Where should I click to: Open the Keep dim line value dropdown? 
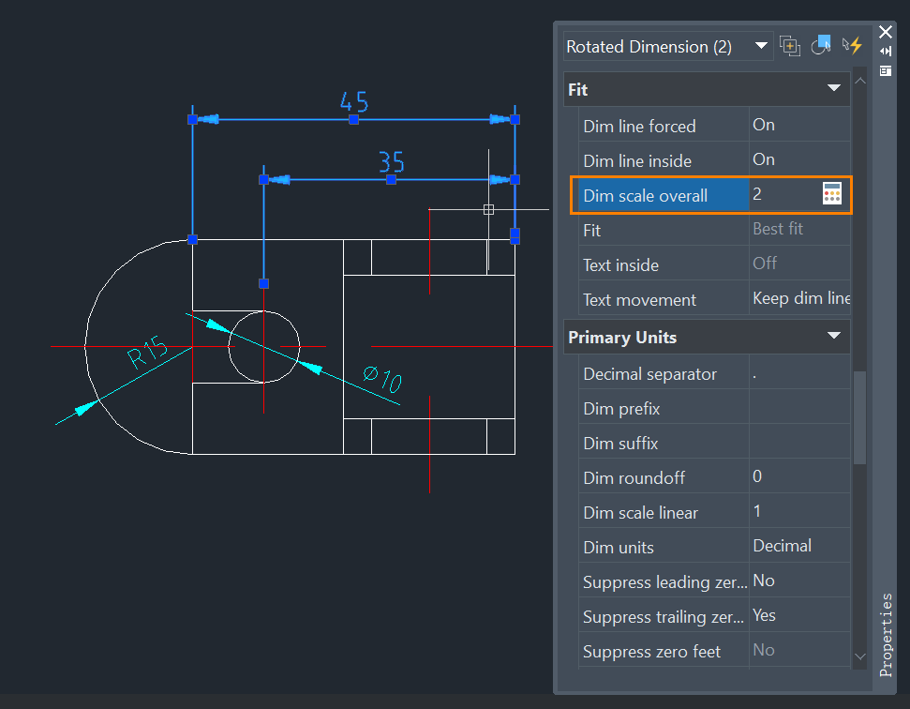coord(799,299)
